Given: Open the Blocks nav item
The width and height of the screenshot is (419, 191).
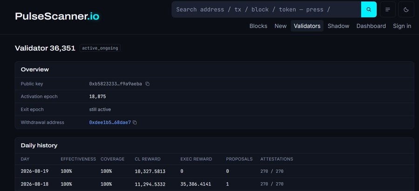Looking at the screenshot, I should coord(258,26).
